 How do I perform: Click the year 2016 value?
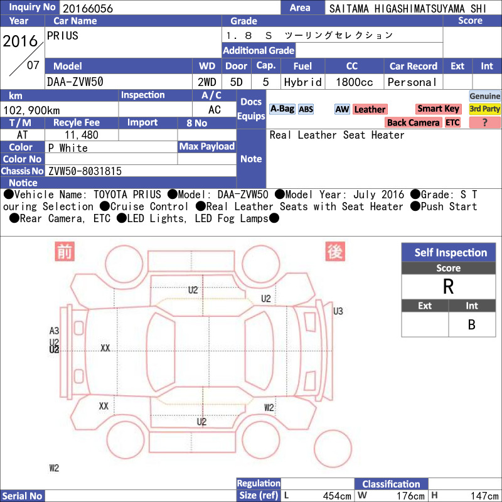point(20,41)
